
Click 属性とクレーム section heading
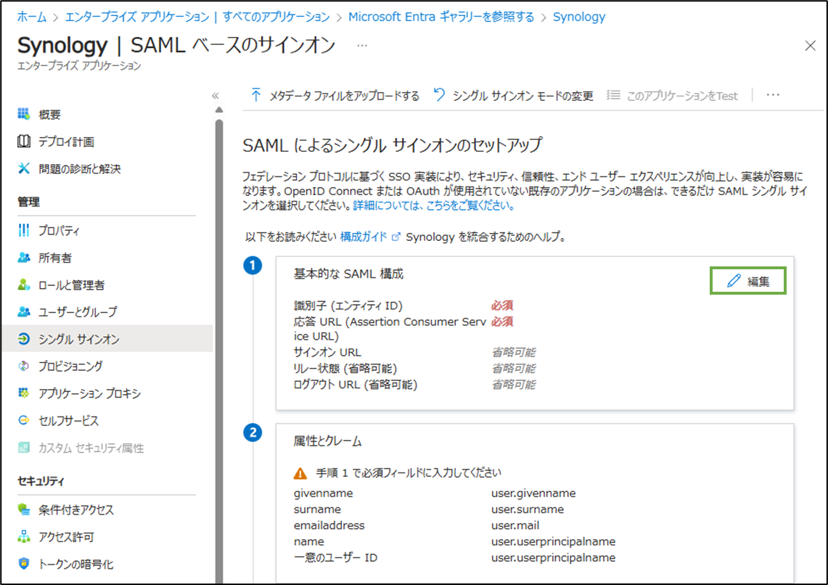tap(327, 441)
